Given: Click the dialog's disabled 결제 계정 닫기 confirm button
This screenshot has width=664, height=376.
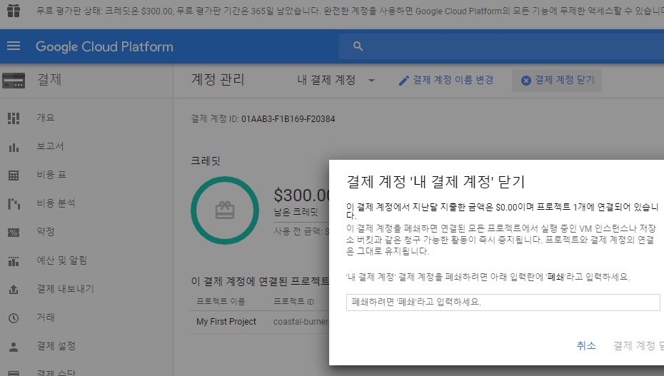Looking at the screenshot, I should click(x=638, y=345).
